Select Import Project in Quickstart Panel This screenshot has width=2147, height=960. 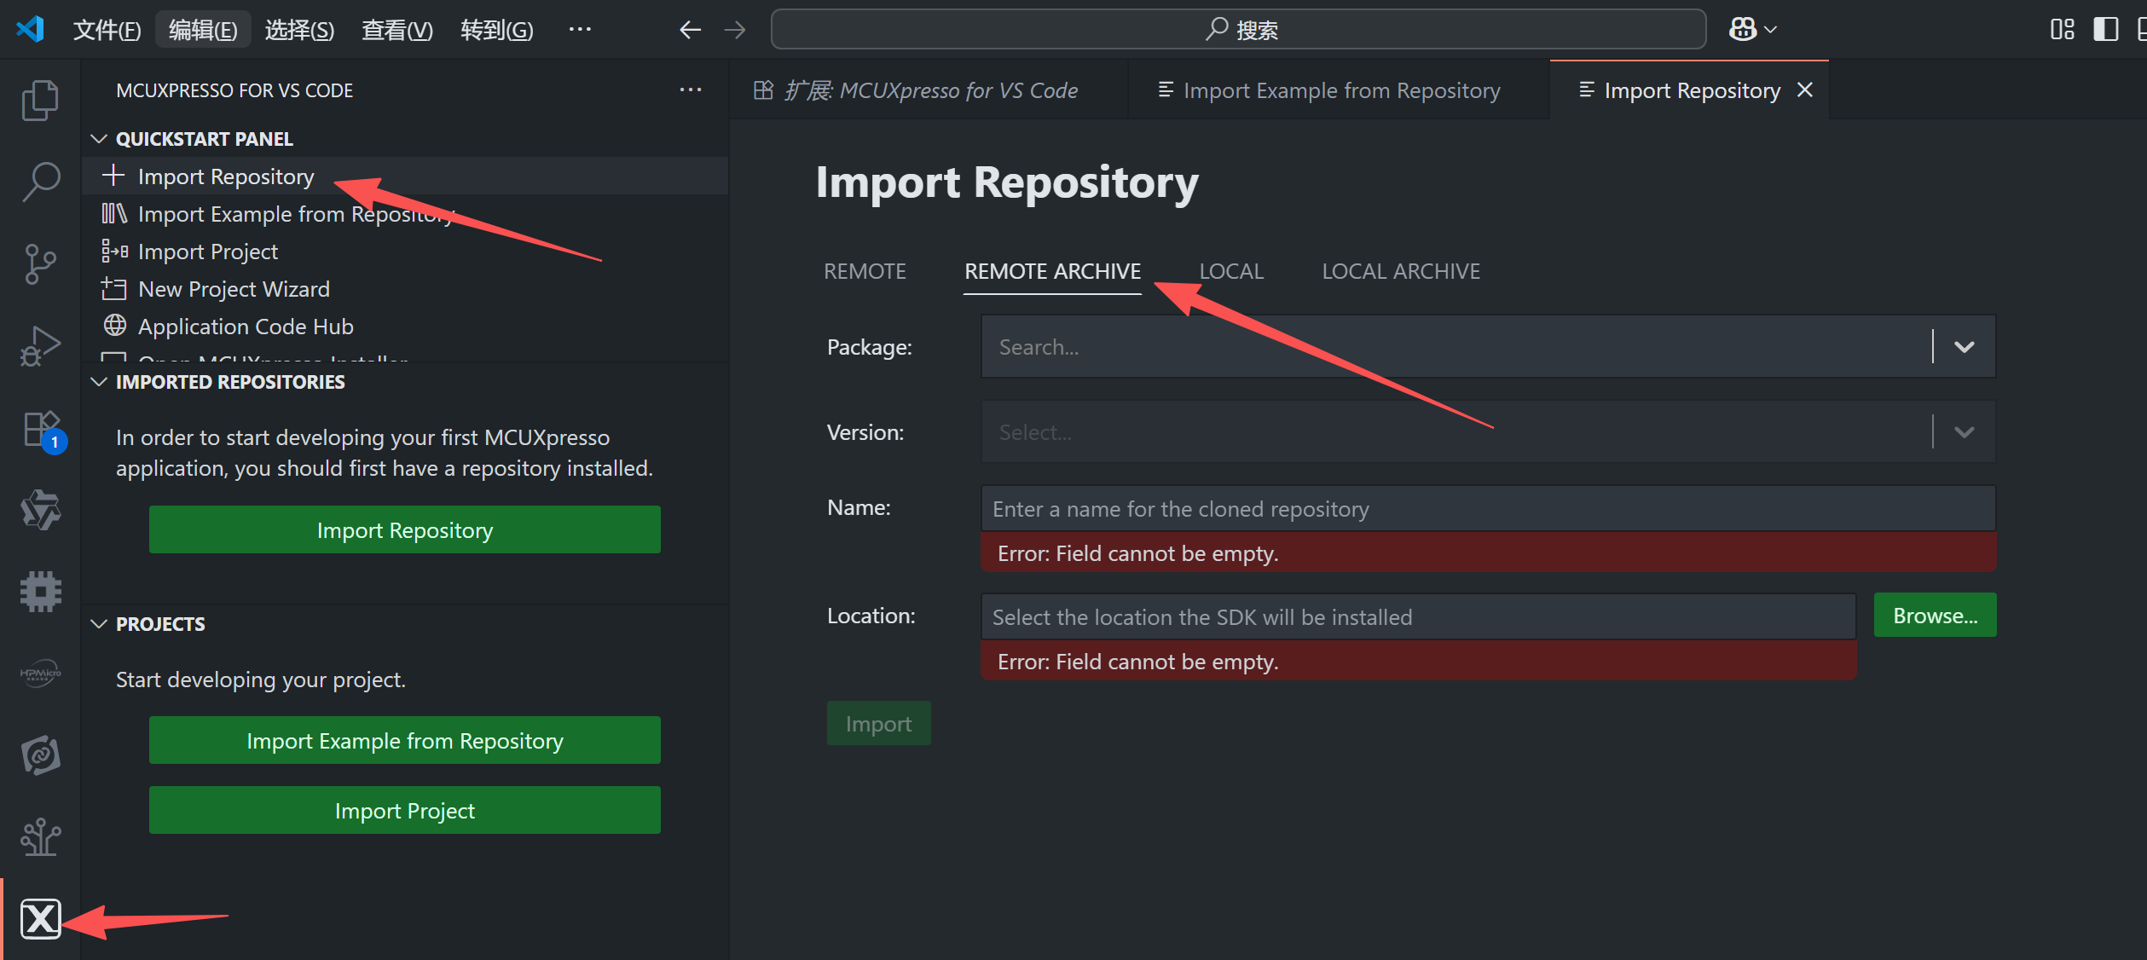[x=405, y=251]
